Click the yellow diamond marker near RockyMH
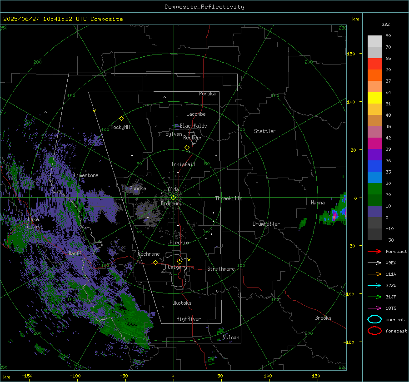This screenshot has width=409, height=382. pos(121,119)
